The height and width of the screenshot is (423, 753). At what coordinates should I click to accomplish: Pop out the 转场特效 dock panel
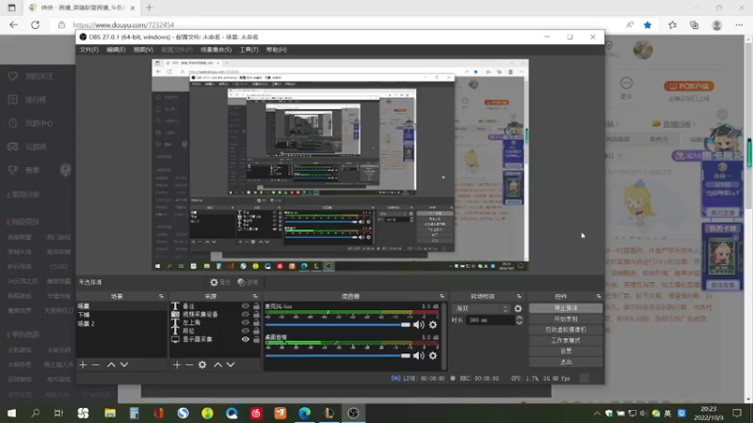tap(519, 296)
